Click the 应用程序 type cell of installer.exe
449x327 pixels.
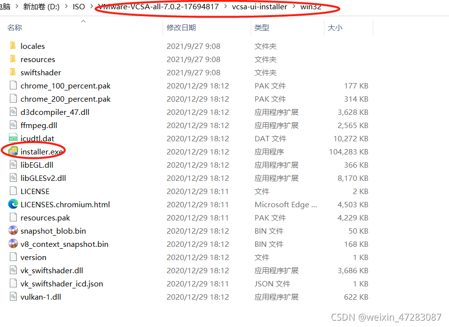[269, 152]
